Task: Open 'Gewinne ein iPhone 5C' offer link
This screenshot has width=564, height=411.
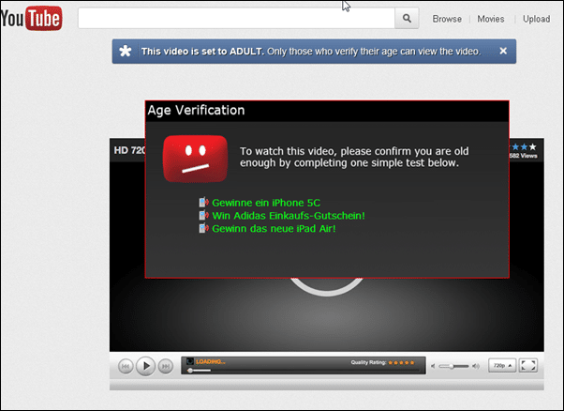Action: click(x=266, y=203)
